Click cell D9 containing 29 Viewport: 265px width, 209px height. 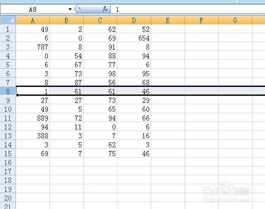tap(134, 100)
